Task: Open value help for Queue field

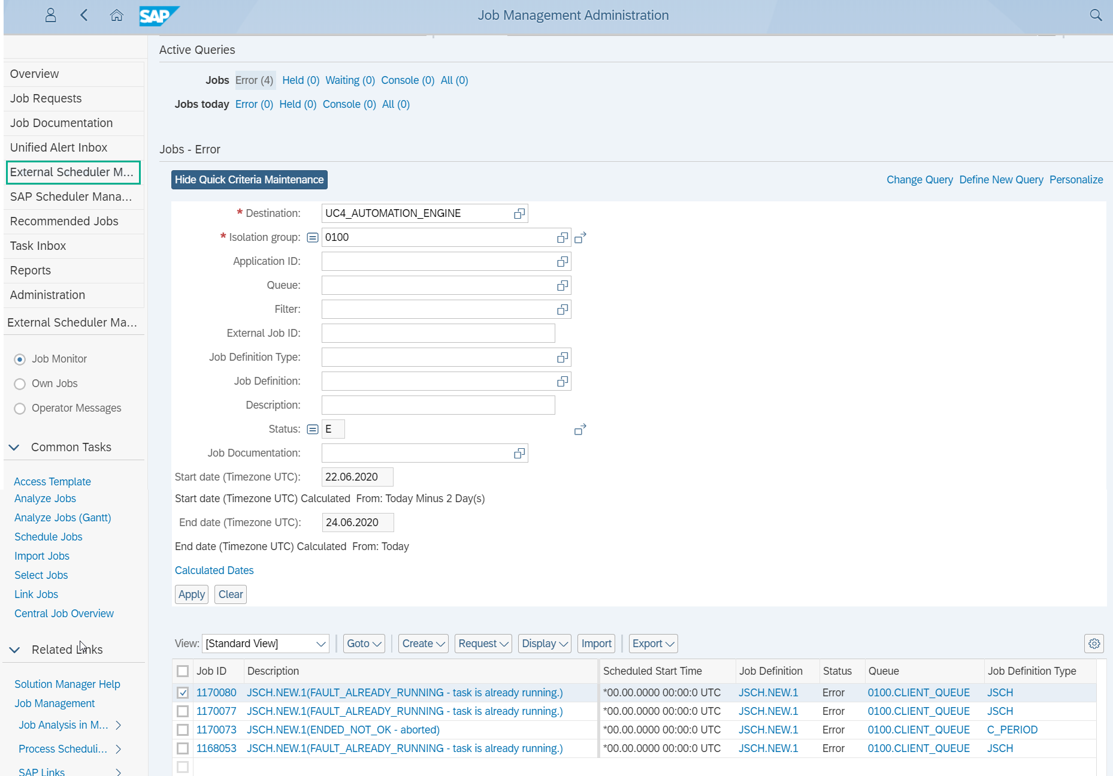Action: coord(562,285)
